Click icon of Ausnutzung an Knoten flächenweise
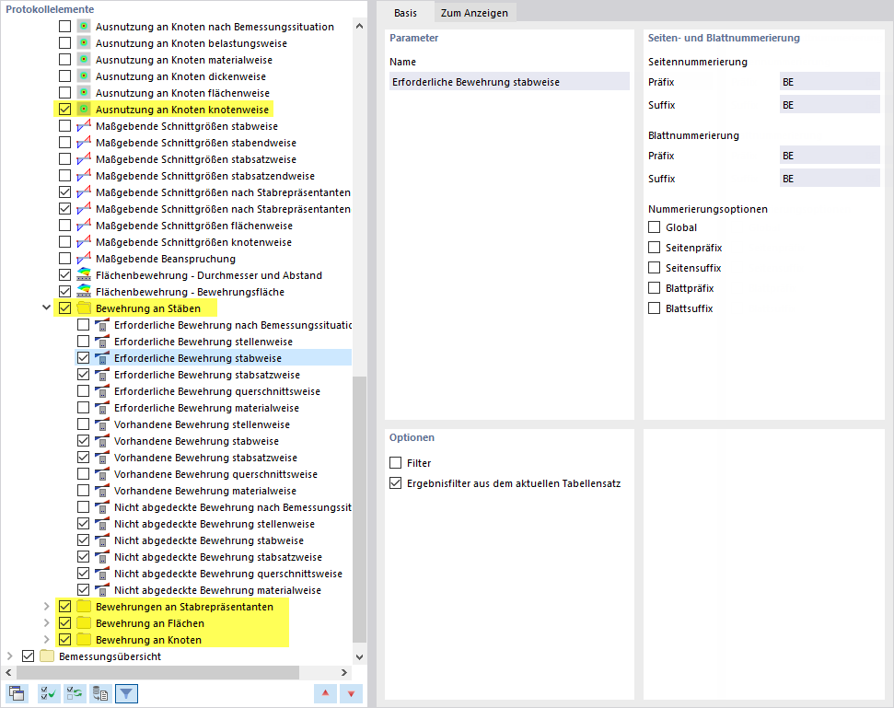This screenshot has width=894, height=708. click(x=84, y=92)
